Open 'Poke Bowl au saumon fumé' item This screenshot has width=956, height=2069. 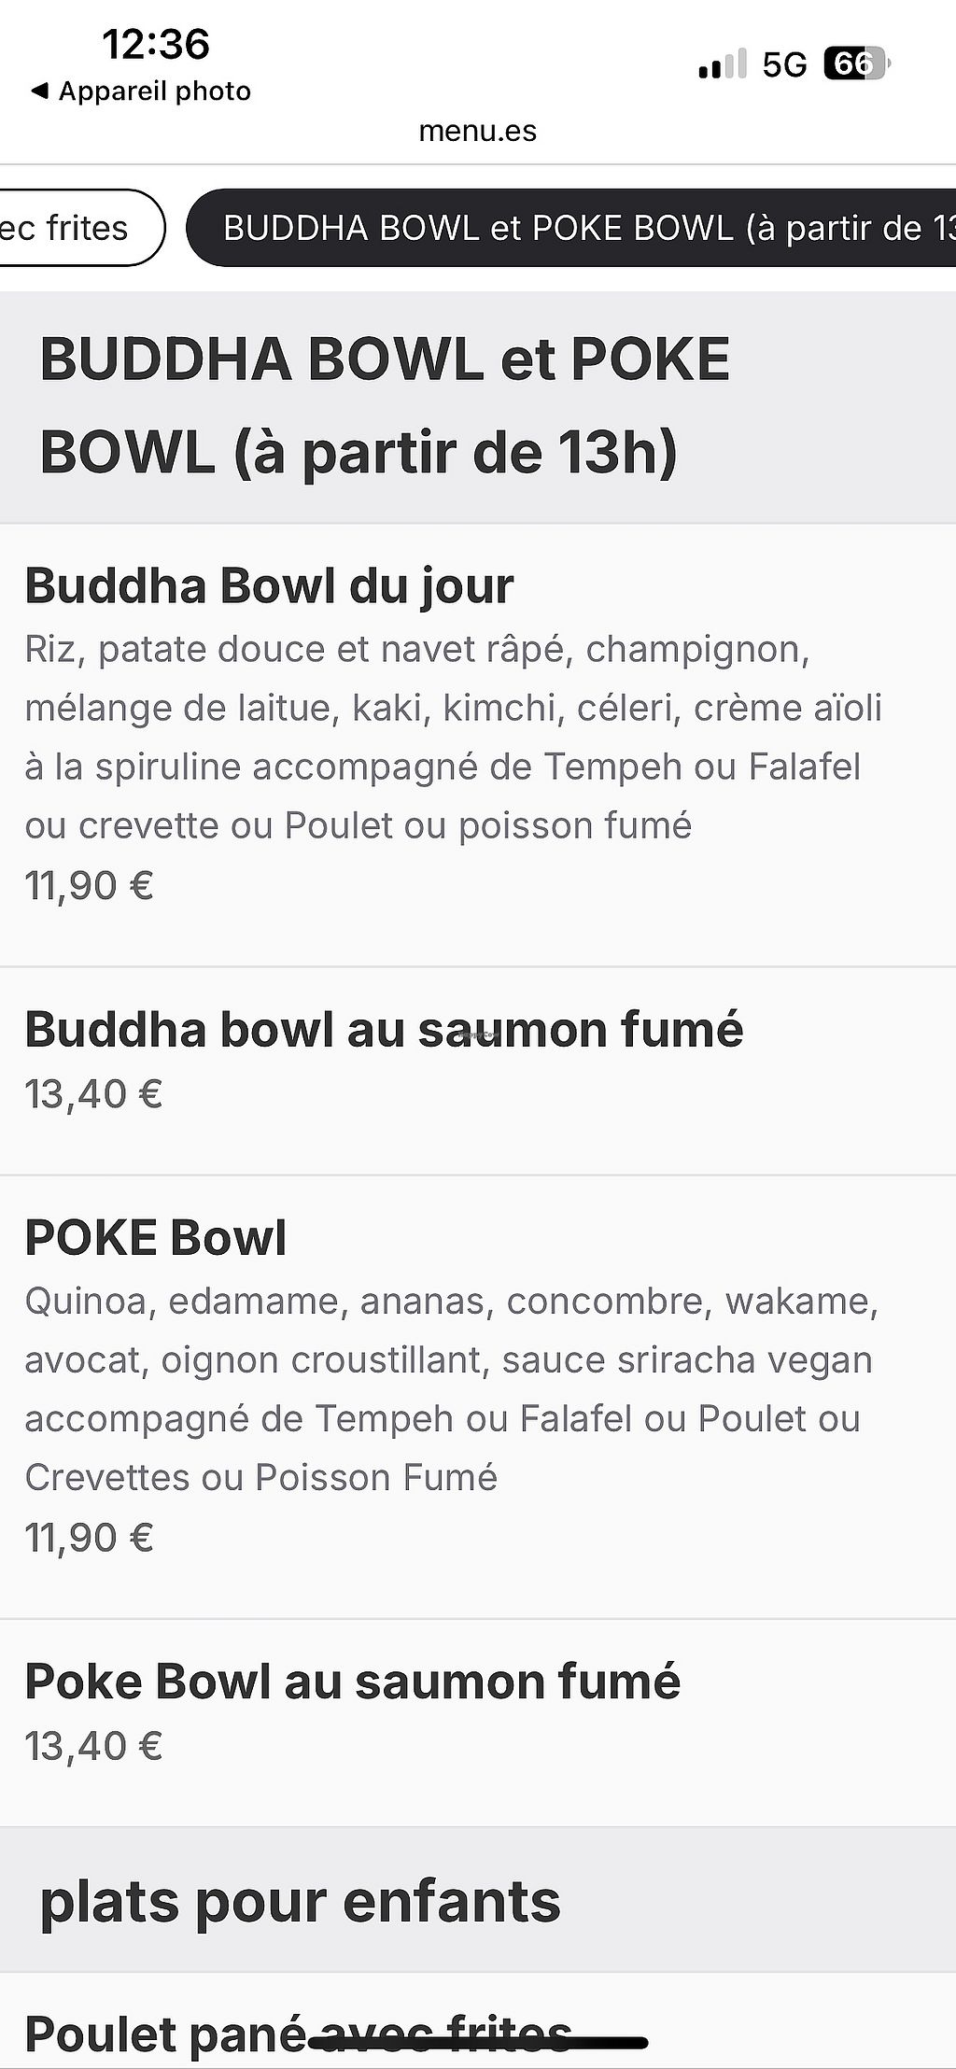353,1682
